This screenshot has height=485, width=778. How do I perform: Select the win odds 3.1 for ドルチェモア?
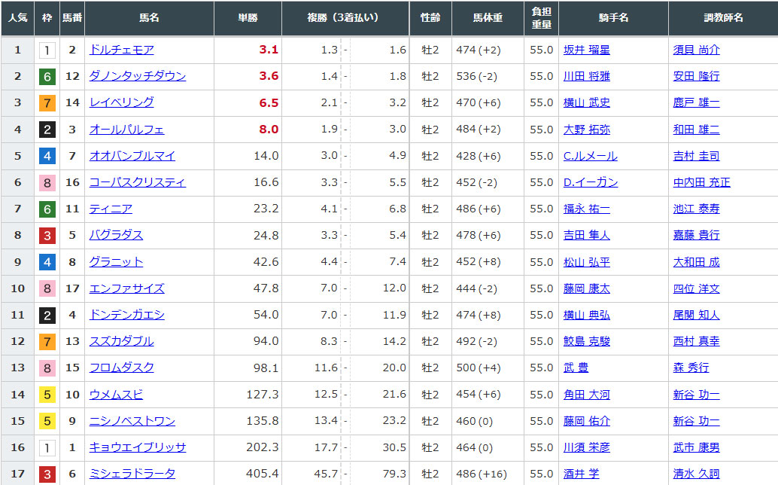(269, 50)
